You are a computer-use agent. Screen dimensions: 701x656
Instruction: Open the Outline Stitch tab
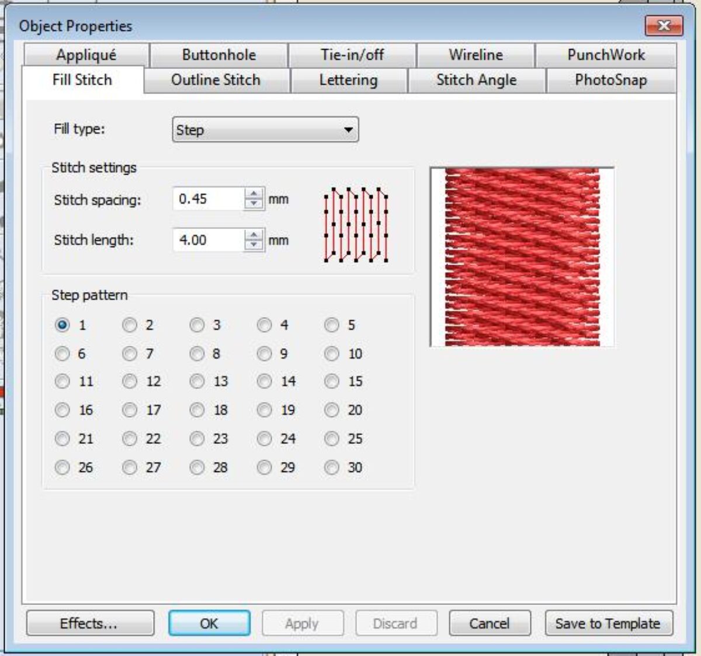216,80
